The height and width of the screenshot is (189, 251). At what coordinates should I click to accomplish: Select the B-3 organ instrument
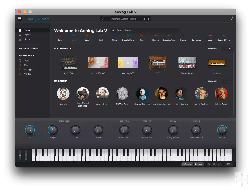click(157, 65)
